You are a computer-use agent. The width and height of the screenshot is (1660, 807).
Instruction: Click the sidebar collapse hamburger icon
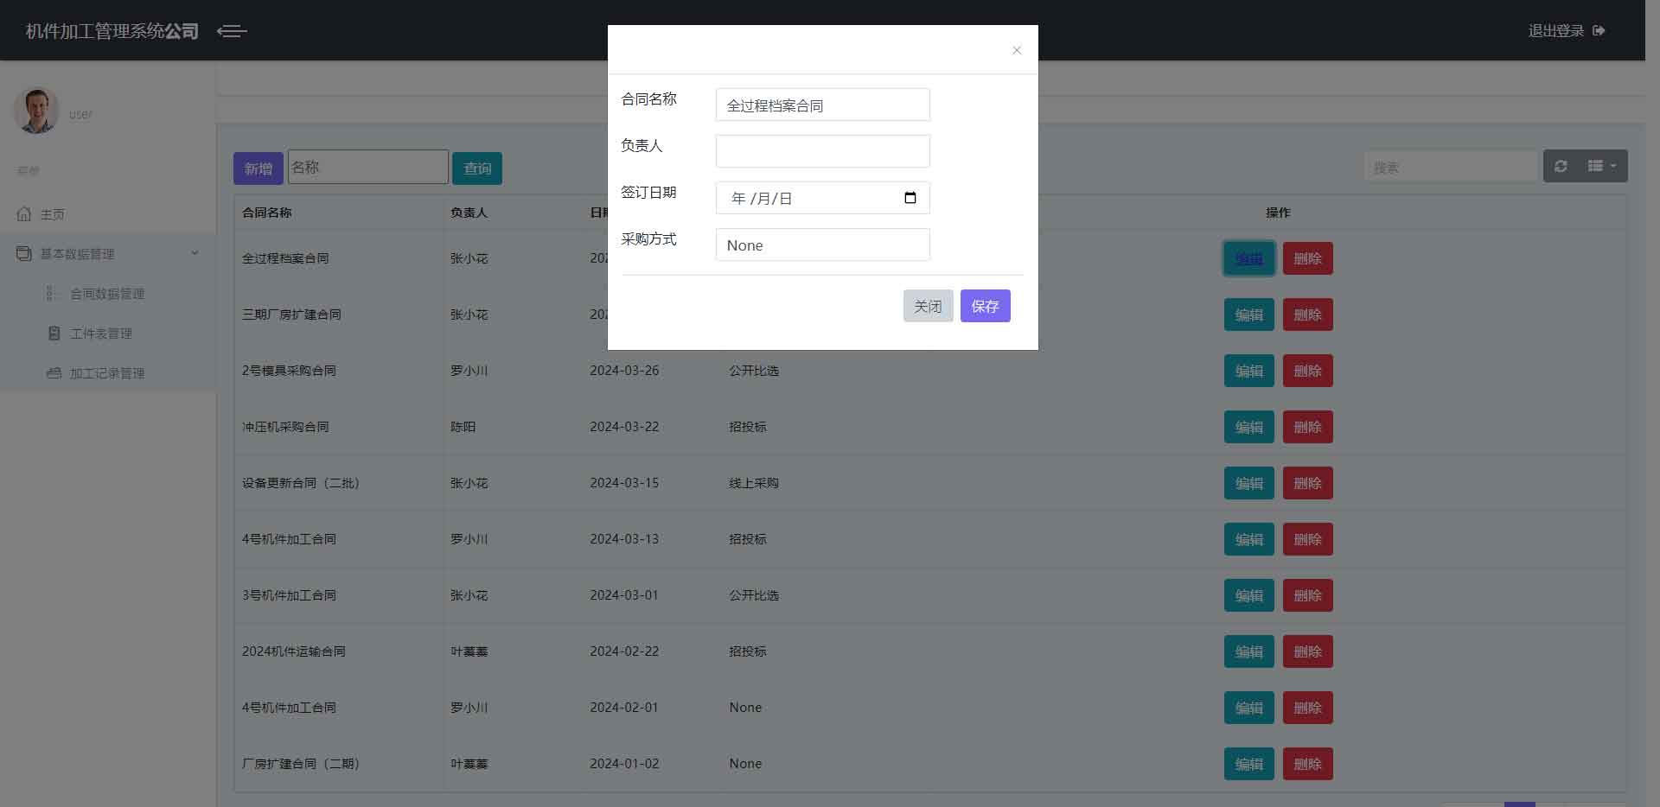tap(232, 31)
